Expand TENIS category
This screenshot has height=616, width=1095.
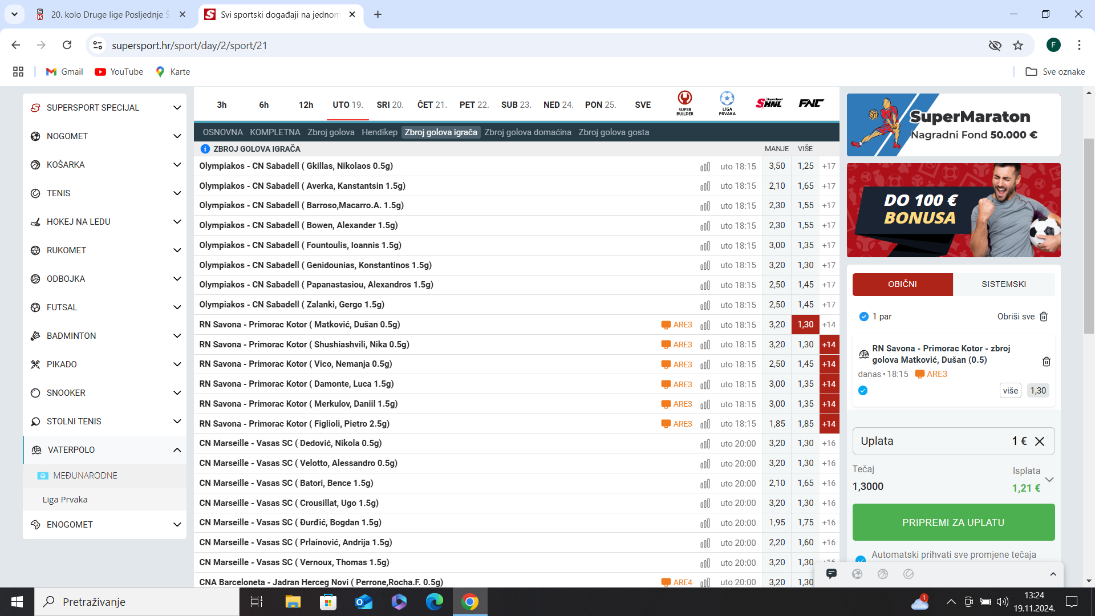105,193
